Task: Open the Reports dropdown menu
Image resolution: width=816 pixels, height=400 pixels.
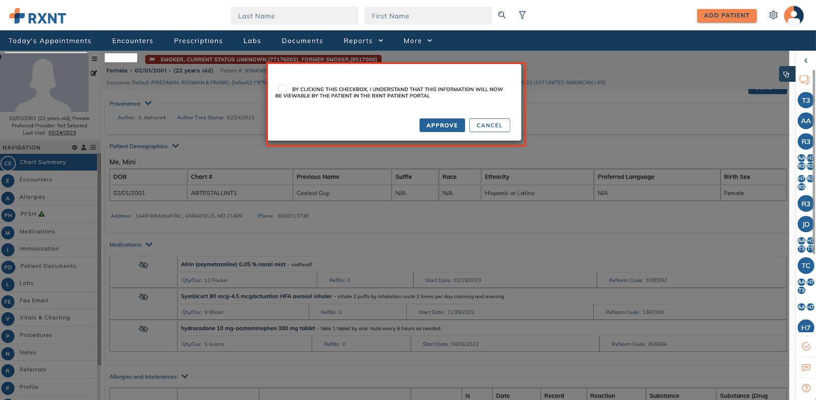Action: click(x=363, y=41)
